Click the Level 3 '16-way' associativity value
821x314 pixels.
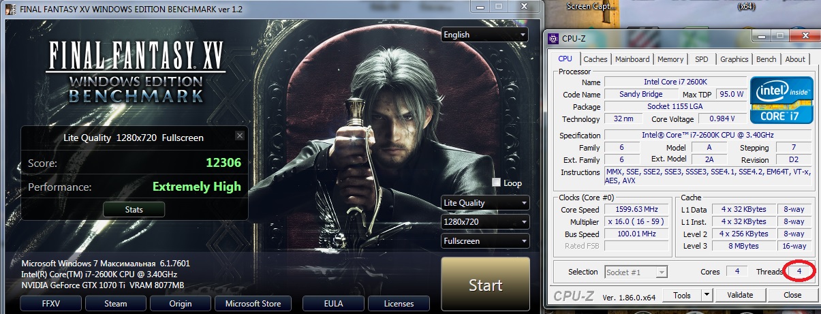(795, 246)
